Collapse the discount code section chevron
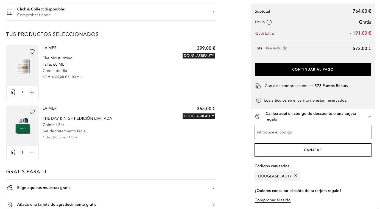 (370, 117)
